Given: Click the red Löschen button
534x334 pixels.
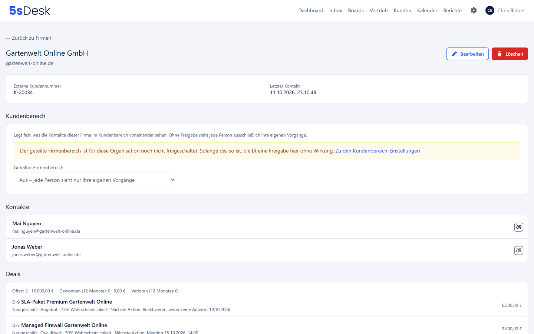Looking at the screenshot, I should (x=510, y=54).
